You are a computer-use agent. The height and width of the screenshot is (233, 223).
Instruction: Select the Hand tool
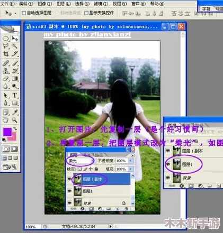[x=6, y=120]
